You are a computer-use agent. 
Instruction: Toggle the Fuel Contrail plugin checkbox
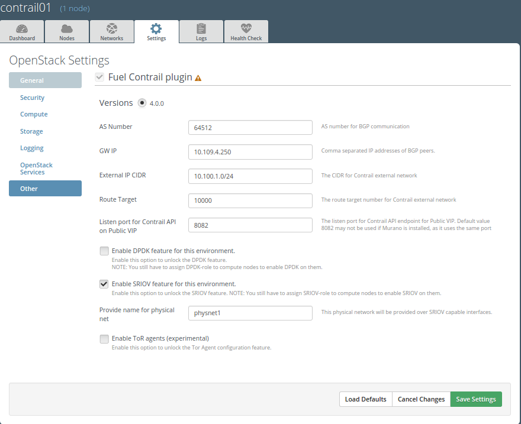pyautogui.click(x=99, y=77)
